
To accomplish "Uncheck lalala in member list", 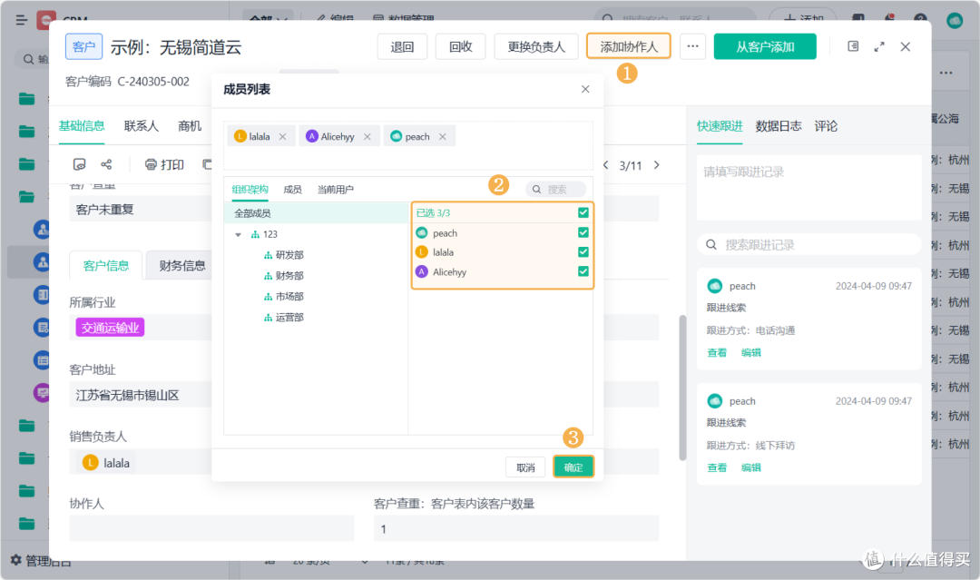I will pyautogui.click(x=583, y=251).
